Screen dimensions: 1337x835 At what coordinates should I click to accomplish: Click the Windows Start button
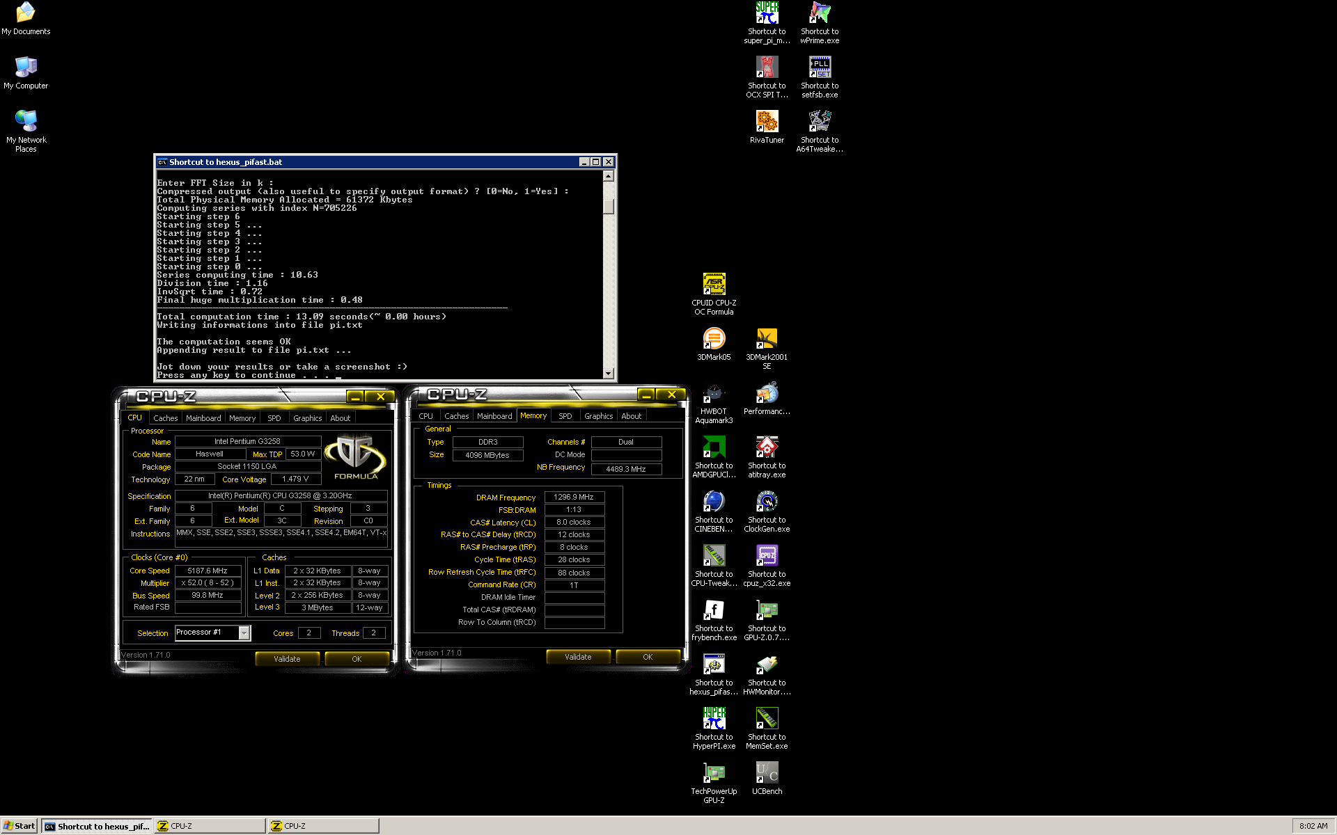click(x=19, y=826)
